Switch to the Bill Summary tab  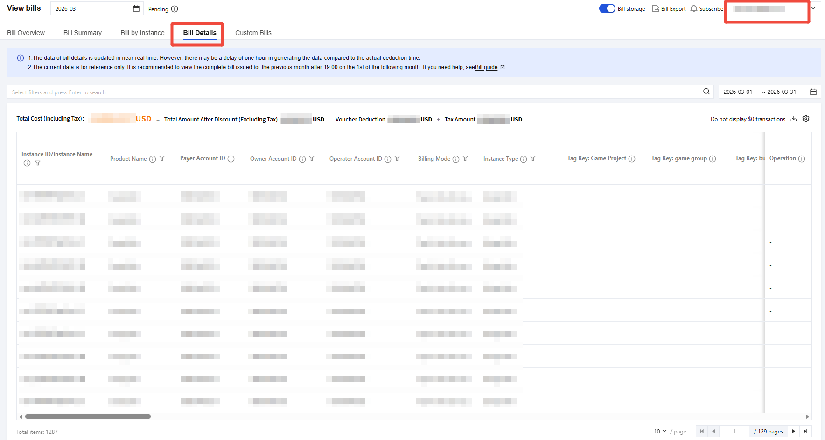coord(83,33)
